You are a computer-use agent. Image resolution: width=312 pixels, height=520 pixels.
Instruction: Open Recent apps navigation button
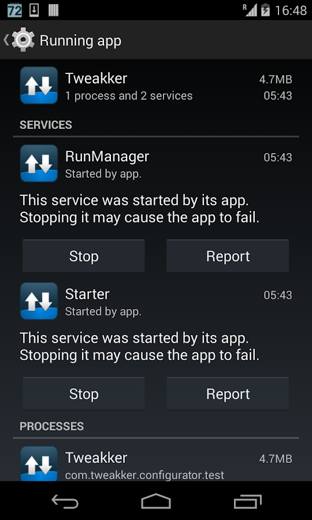click(x=248, y=501)
